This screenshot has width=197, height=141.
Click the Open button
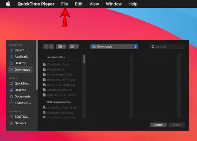[x=177, y=125]
